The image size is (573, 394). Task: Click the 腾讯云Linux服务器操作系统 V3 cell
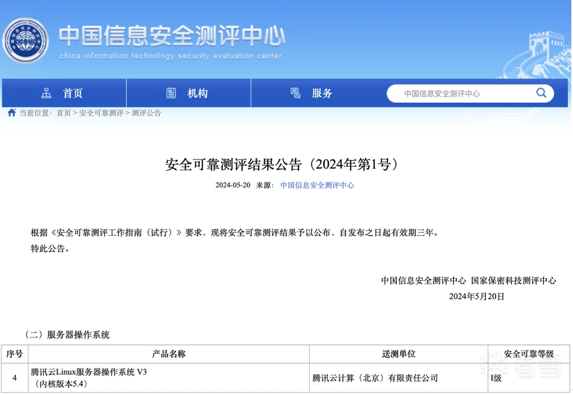coord(169,378)
